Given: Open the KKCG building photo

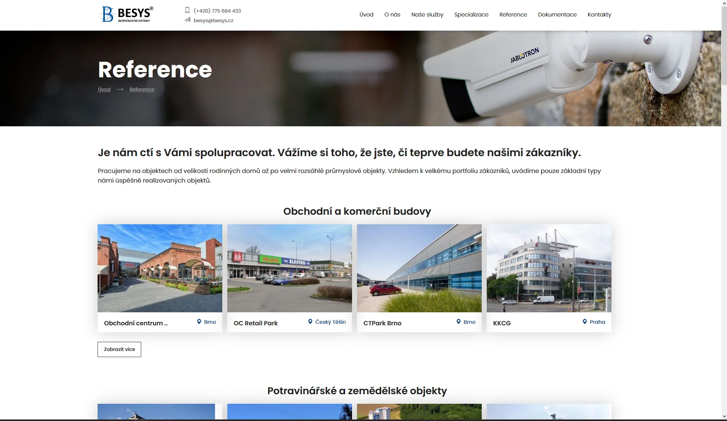Looking at the screenshot, I should point(549,268).
